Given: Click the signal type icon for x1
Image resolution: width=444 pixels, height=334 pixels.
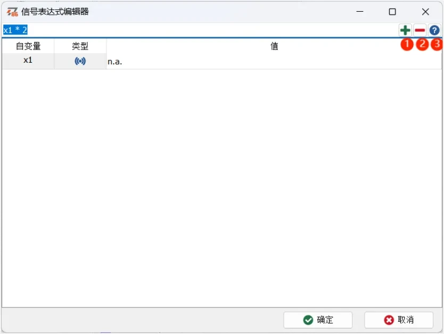Looking at the screenshot, I should (80, 61).
